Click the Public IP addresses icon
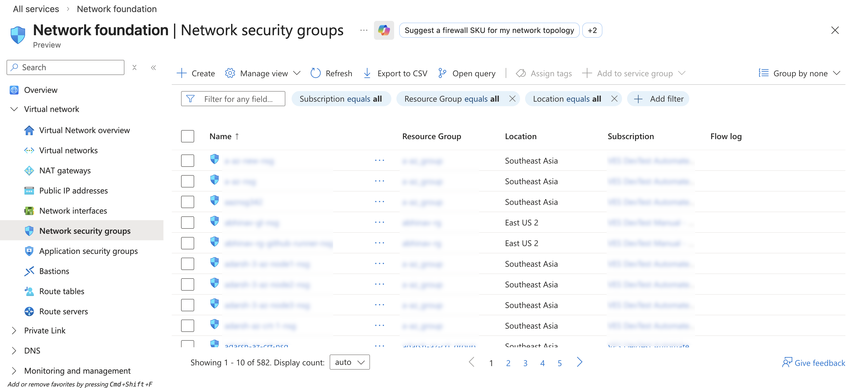 coord(29,191)
